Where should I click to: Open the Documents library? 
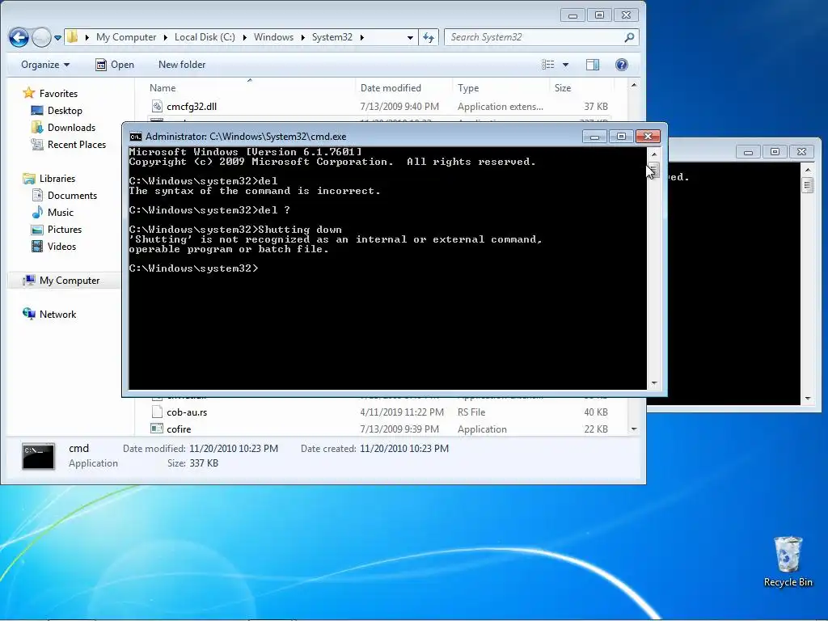(65, 196)
